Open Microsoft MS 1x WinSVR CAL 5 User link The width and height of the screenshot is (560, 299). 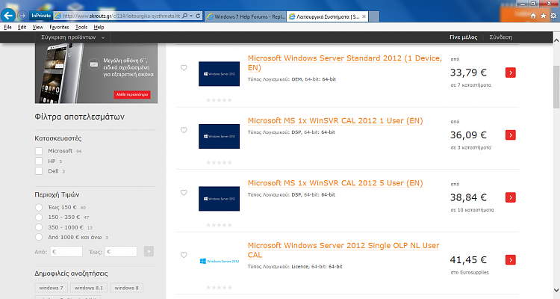pyautogui.click(x=335, y=183)
